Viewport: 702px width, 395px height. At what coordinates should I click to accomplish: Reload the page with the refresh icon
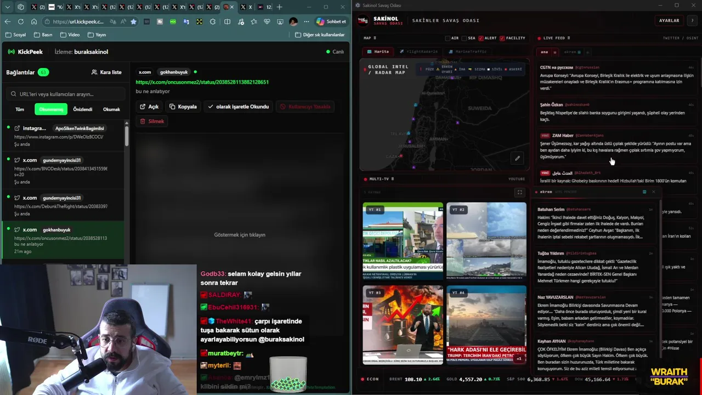pos(21,21)
